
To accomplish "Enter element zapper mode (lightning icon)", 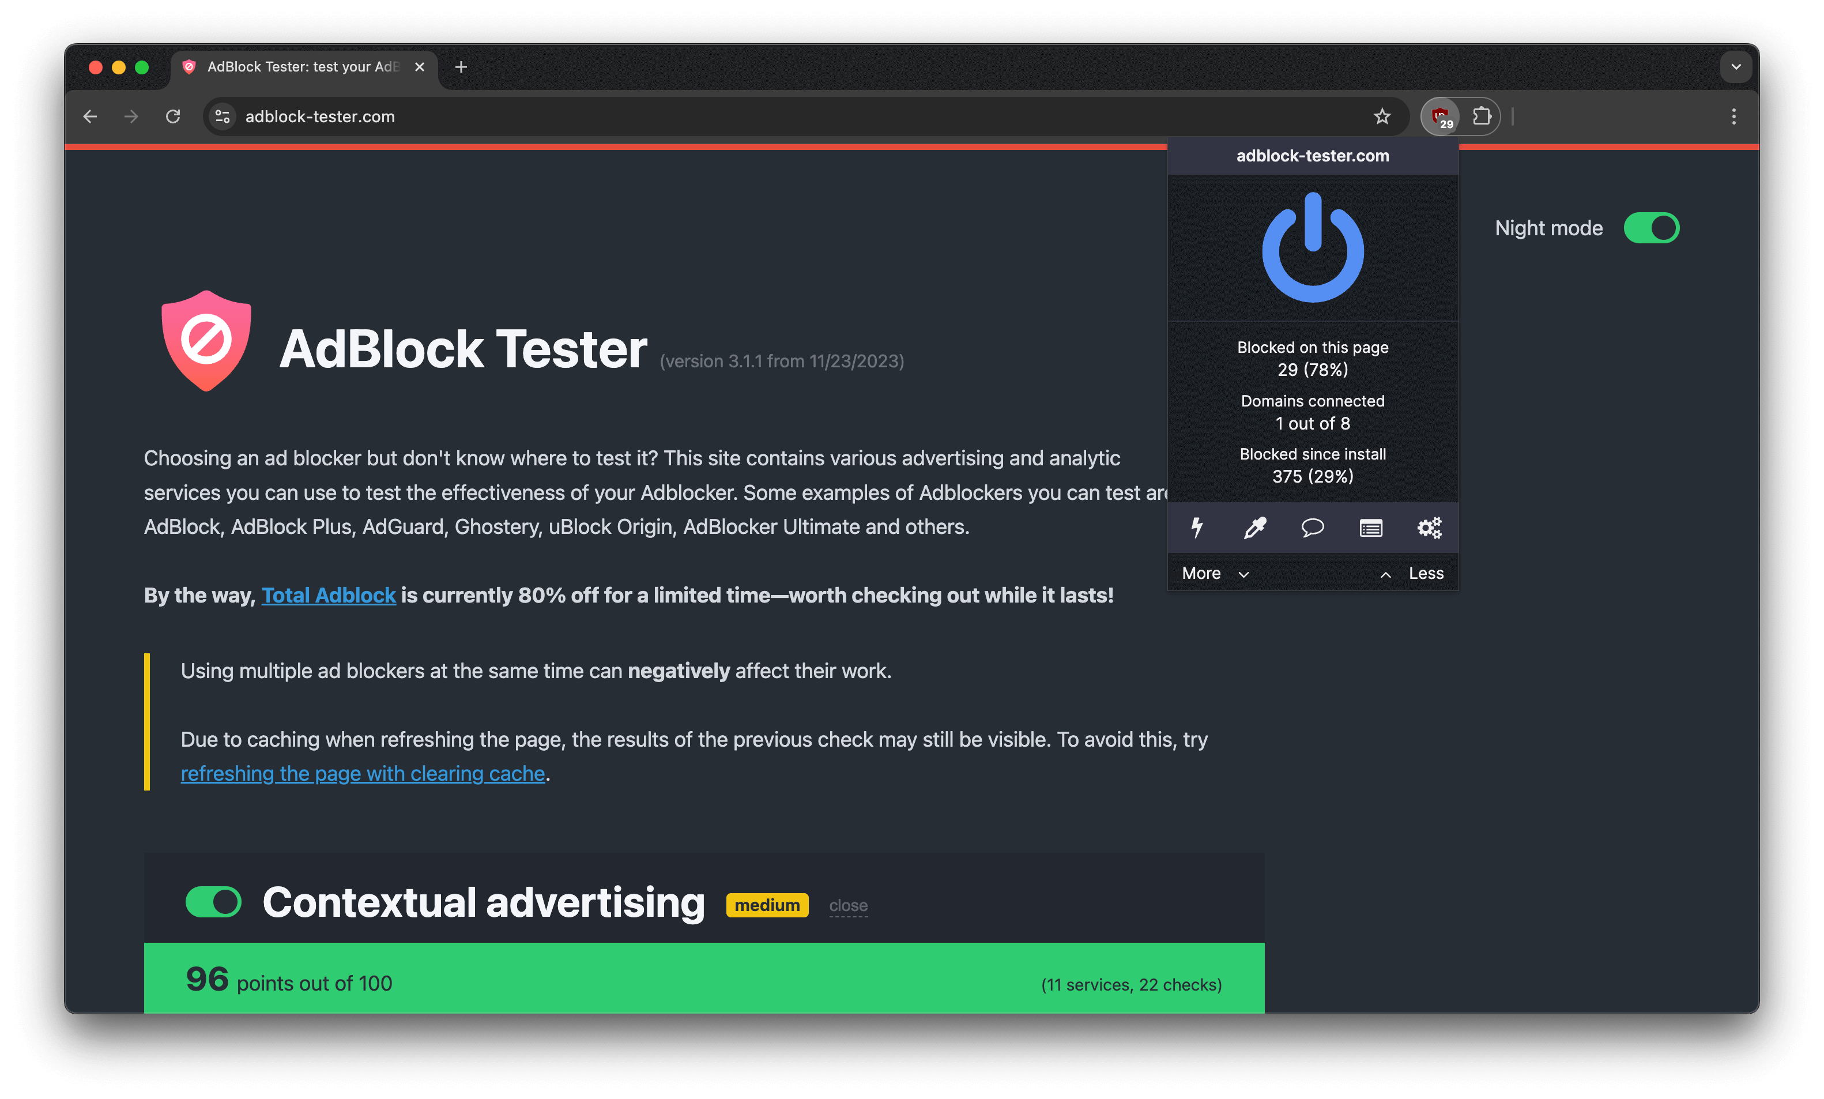I will click(x=1196, y=528).
